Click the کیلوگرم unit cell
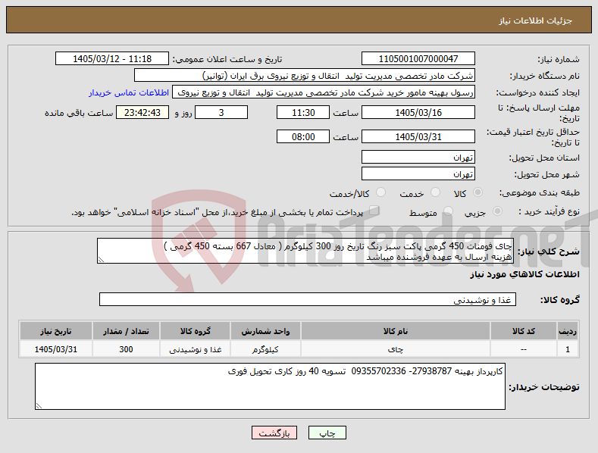This screenshot has height=453, width=598. [265, 349]
